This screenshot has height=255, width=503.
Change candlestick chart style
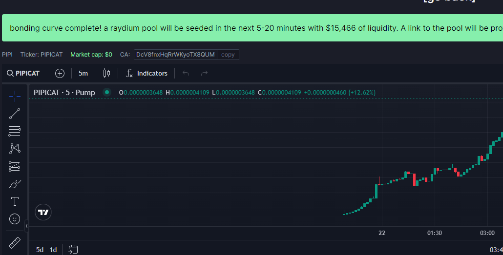pos(106,73)
